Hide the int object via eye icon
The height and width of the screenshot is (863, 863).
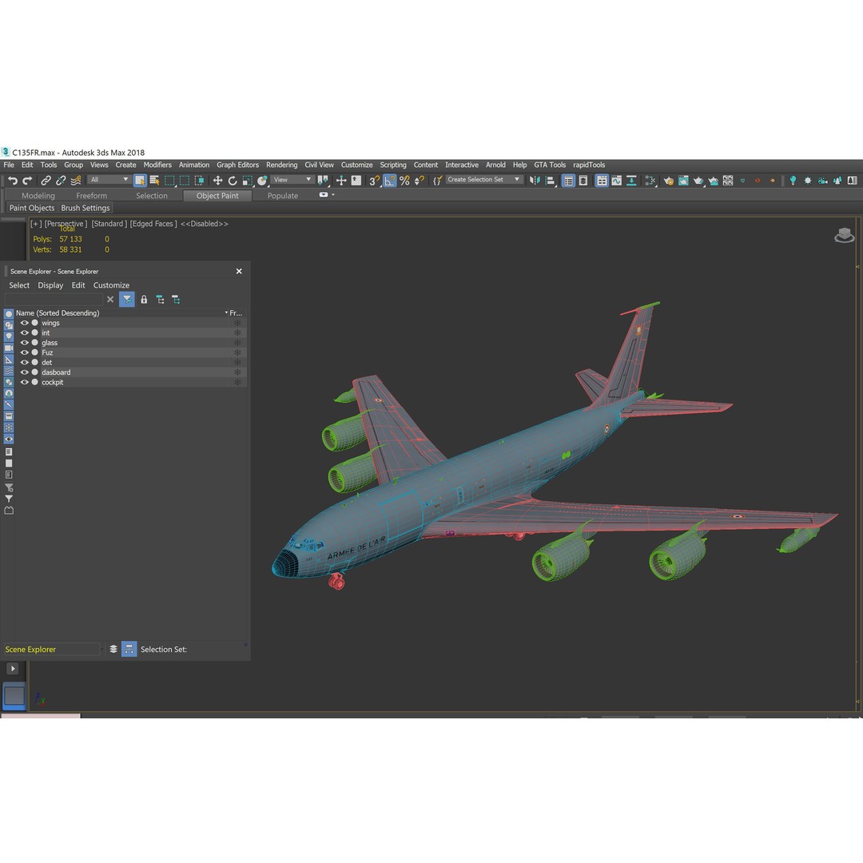click(x=24, y=333)
